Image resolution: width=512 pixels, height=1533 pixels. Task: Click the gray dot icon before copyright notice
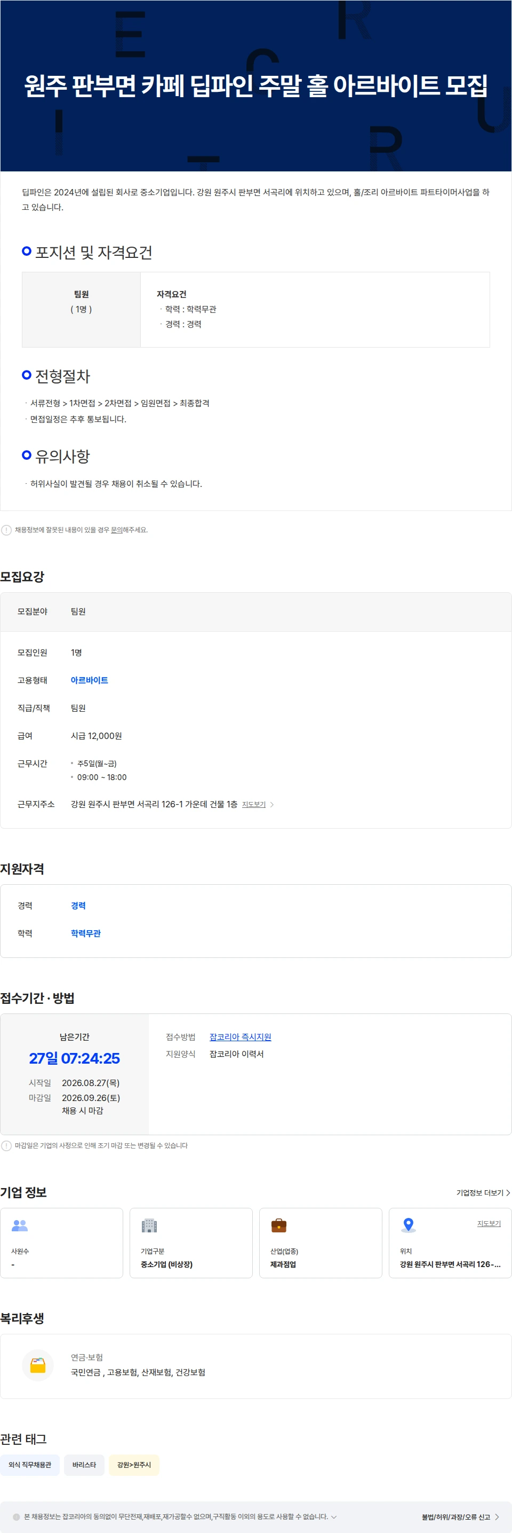click(16, 1517)
